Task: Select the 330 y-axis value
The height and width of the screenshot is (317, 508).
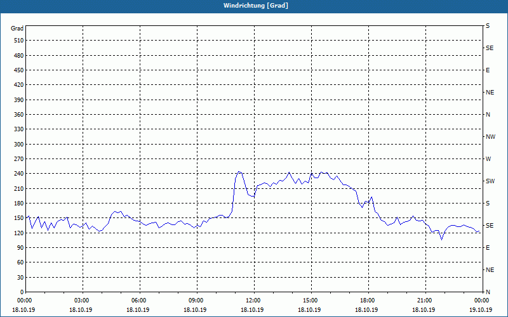Action: pos(19,129)
